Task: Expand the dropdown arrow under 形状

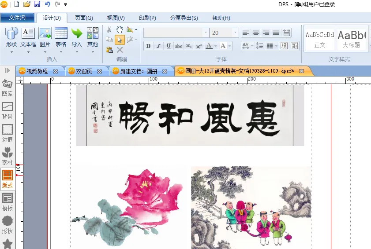Action: pyautogui.click(x=11, y=52)
